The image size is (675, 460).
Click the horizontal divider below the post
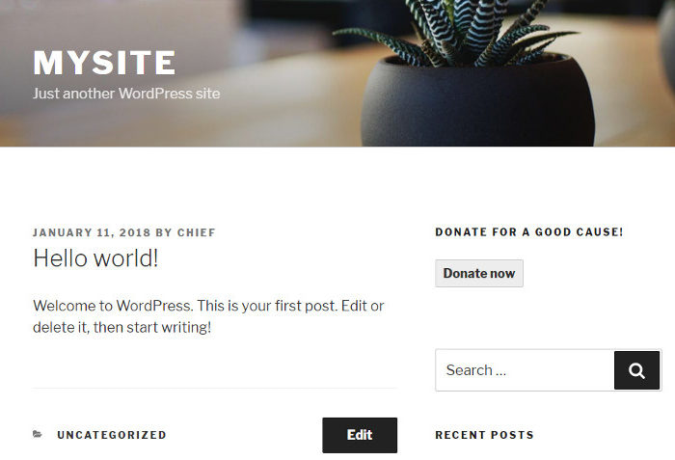pos(215,388)
